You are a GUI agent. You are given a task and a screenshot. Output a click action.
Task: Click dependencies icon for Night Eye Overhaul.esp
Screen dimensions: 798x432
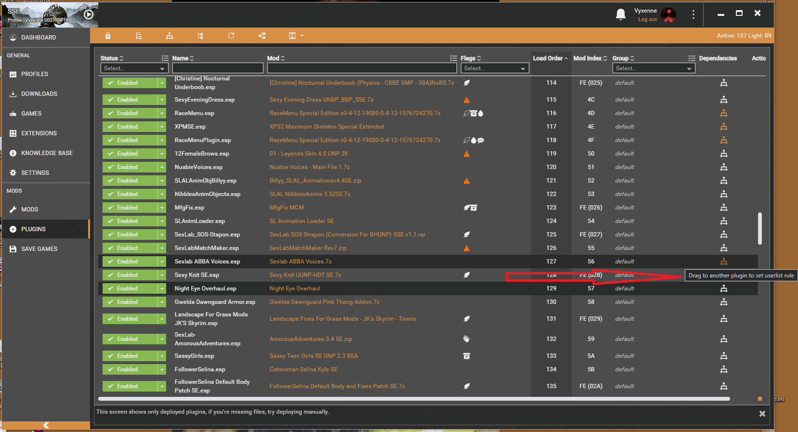[723, 288]
